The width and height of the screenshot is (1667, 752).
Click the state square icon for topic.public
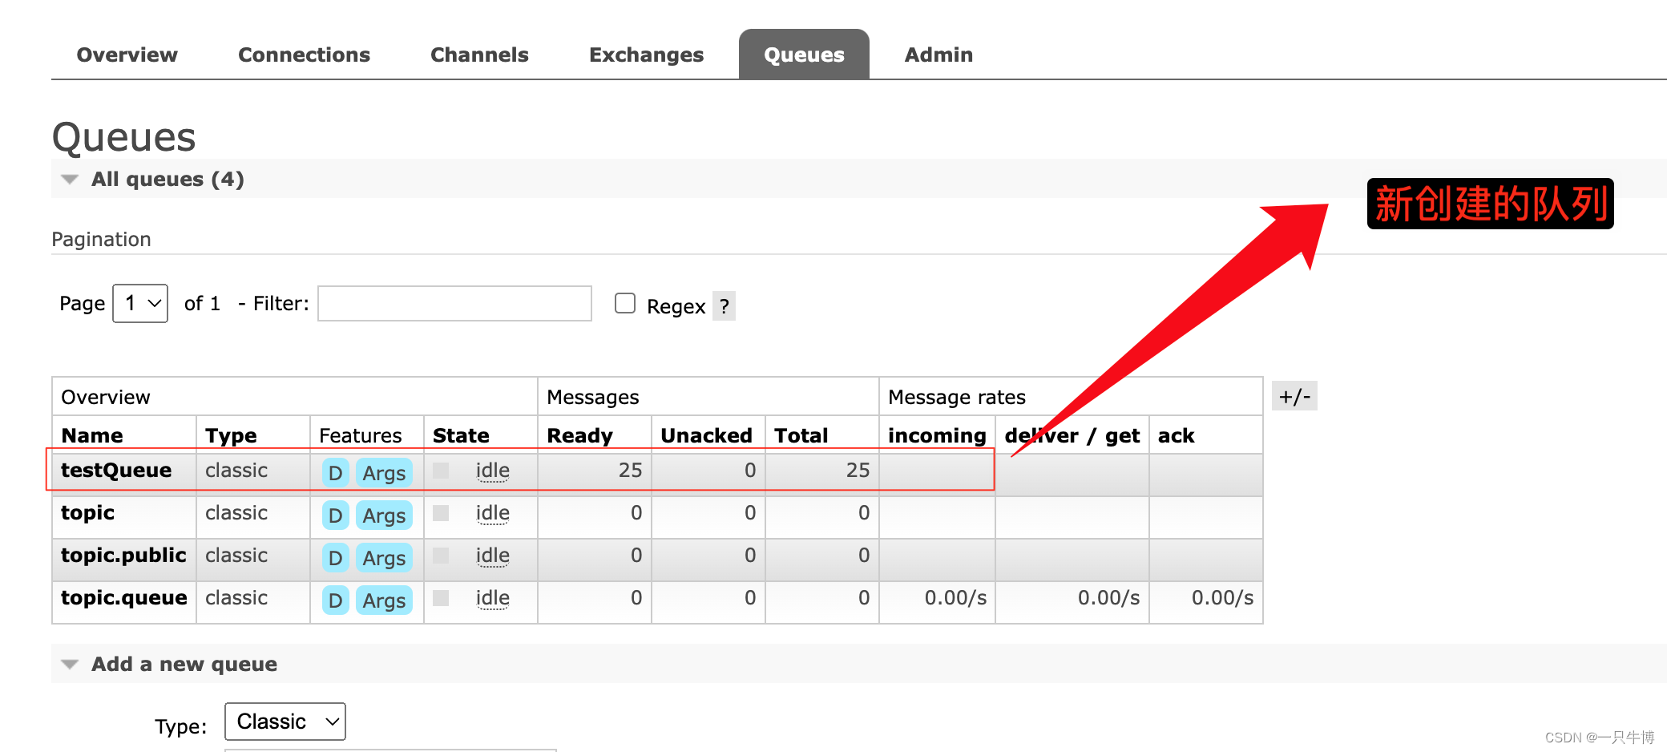[x=441, y=556]
